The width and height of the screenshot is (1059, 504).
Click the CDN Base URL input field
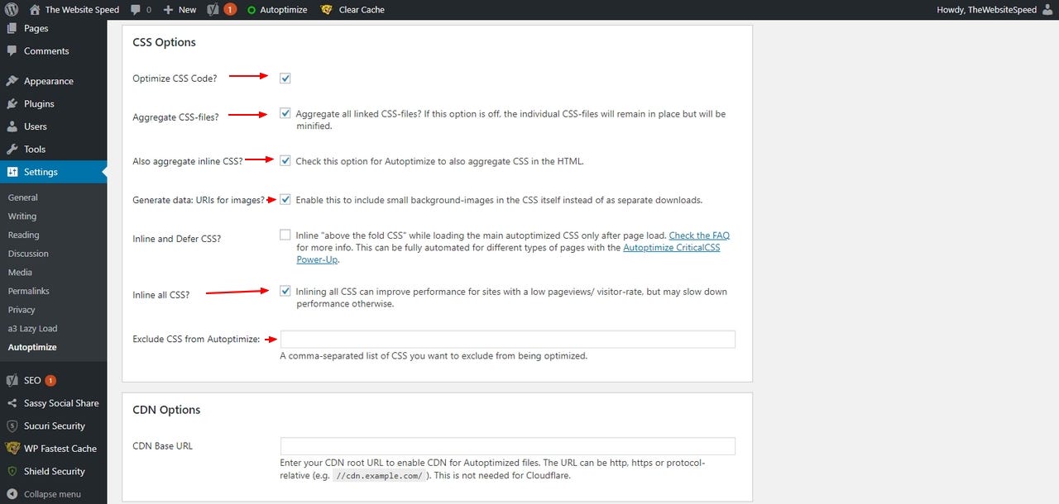(x=507, y=446)
